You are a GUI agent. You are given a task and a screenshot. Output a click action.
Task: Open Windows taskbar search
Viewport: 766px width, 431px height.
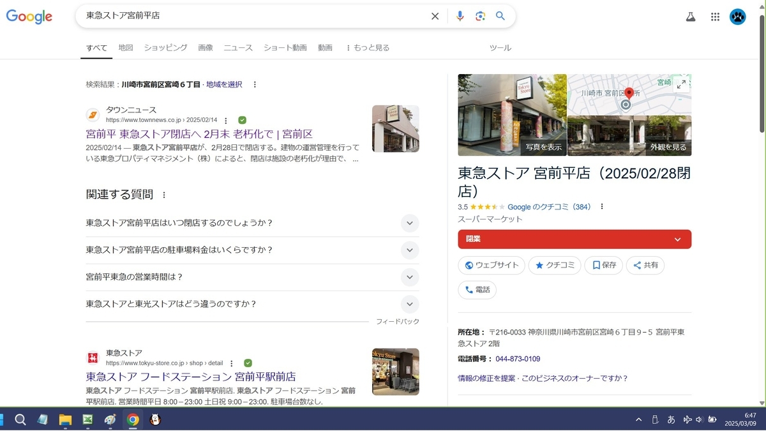(20, 420)
